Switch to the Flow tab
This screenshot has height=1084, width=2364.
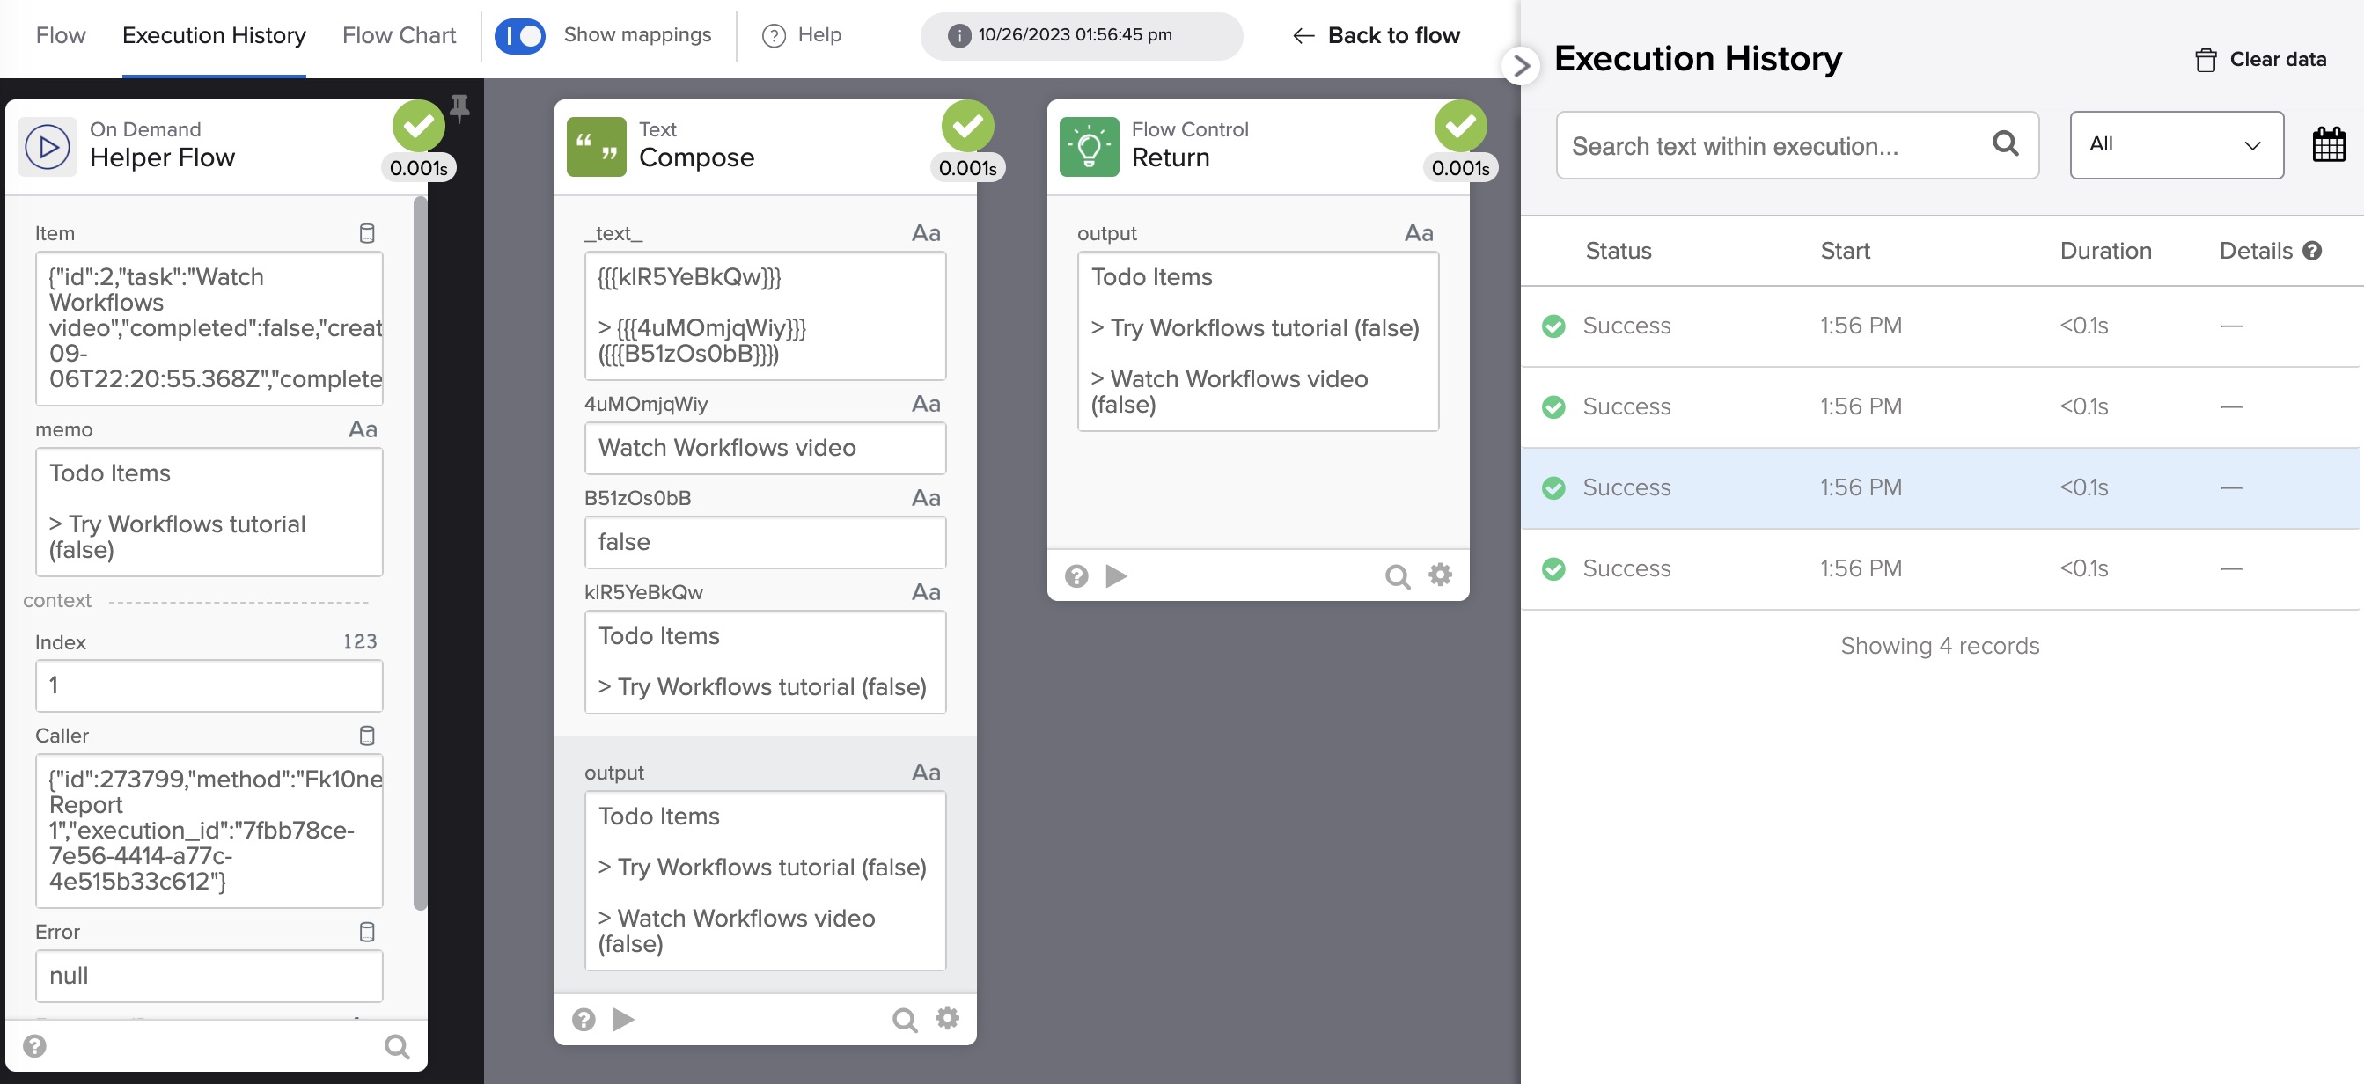[61, 36]
